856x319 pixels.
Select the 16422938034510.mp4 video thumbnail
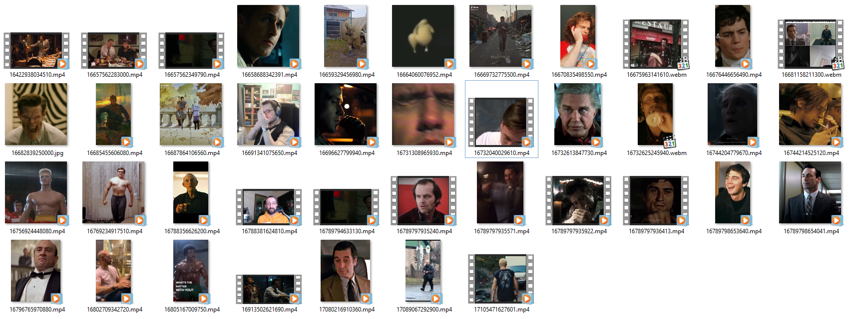click(36, 50)
